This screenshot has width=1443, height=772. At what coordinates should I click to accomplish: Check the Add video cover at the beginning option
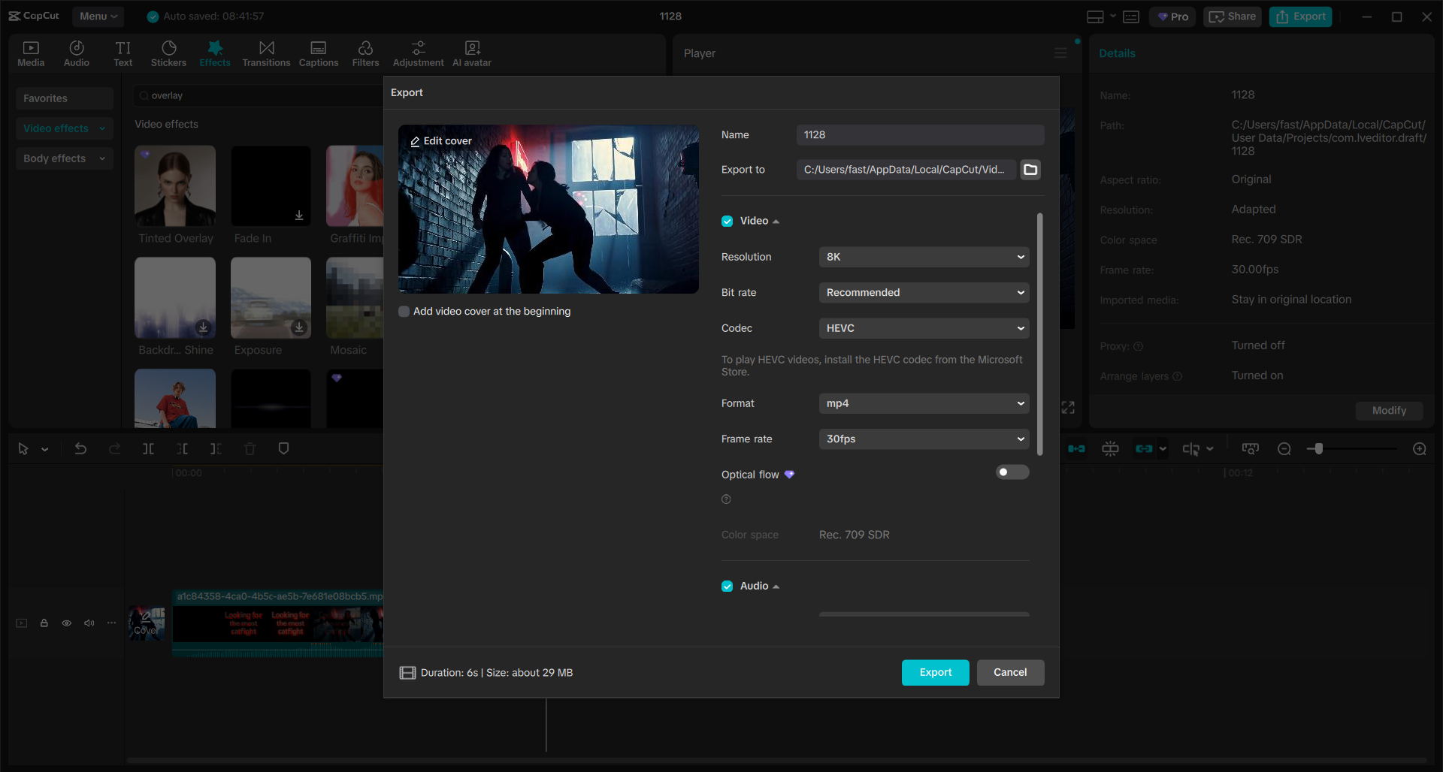pyautogui.click(x=404, y=311)
